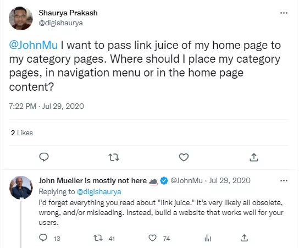View analytics for John Mueller's reply
This screenshot has height=248, width=299.
point(208,238)
